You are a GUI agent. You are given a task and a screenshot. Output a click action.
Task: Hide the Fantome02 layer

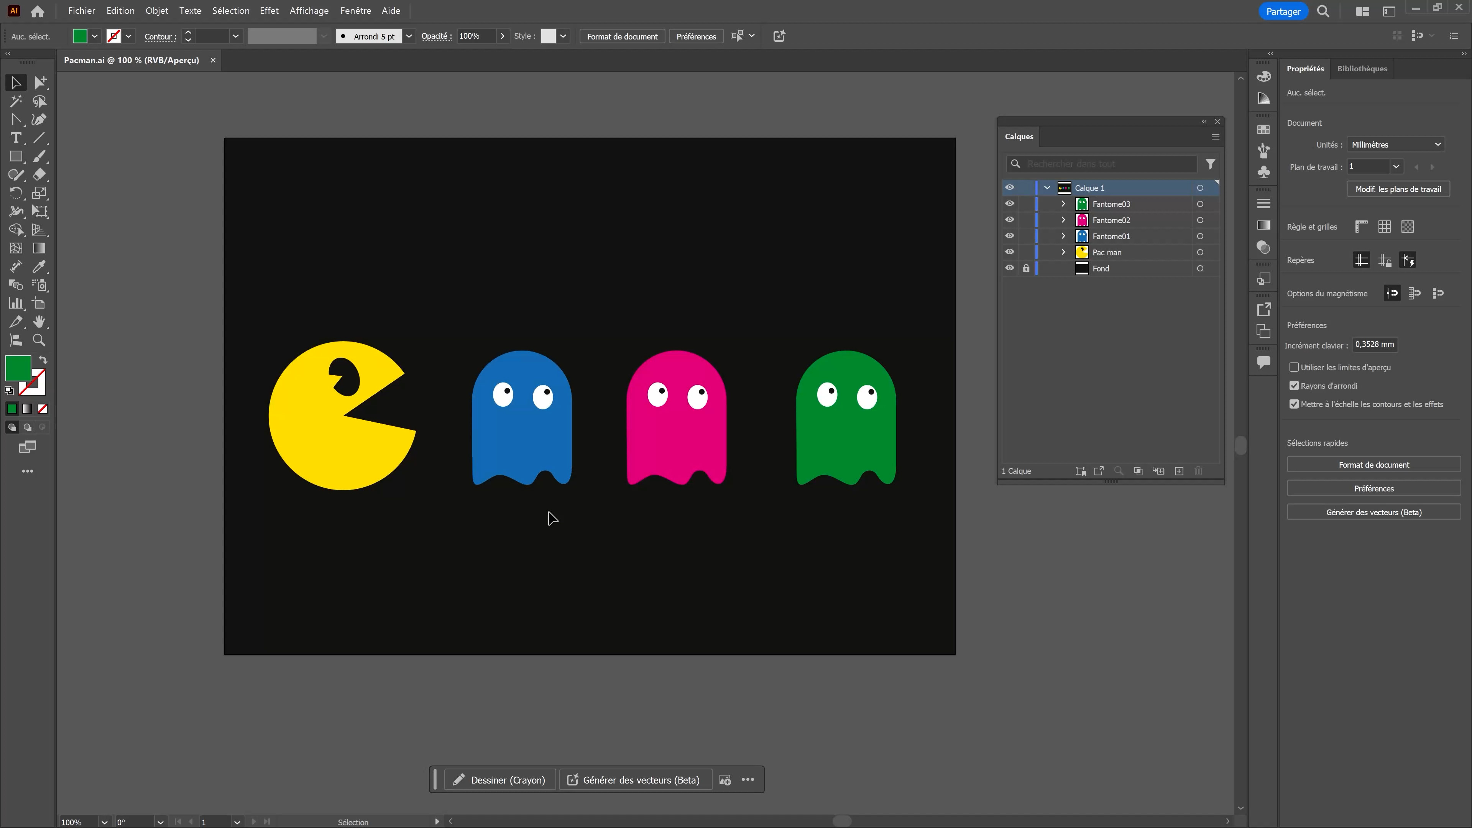tap(1010, 219)
